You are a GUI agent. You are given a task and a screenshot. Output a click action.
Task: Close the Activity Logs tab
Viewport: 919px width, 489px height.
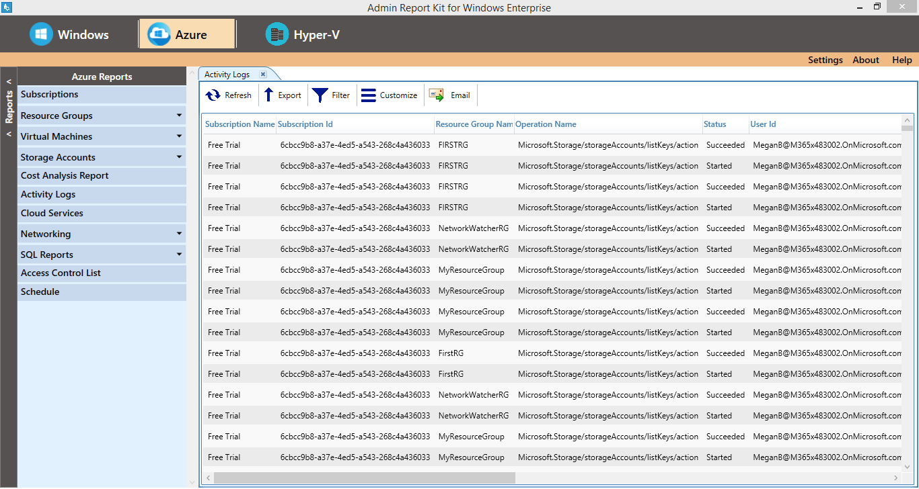(263, 75)
